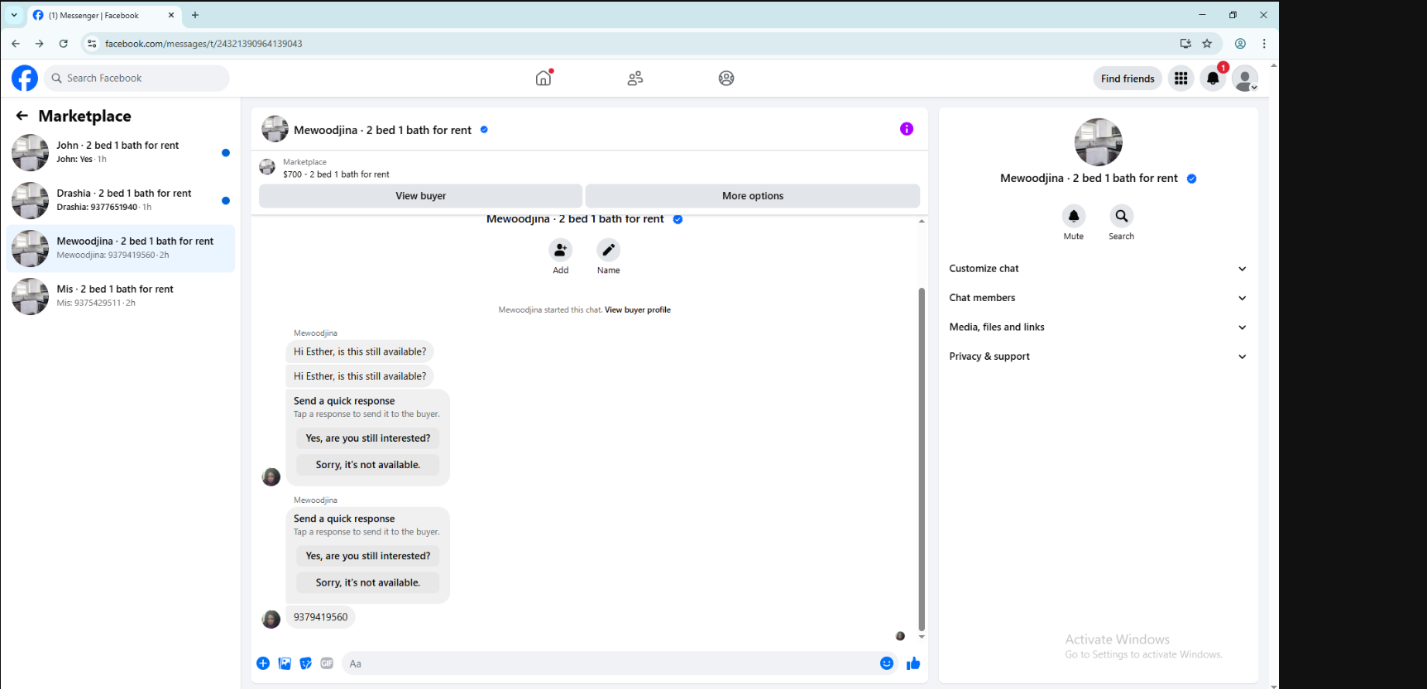Open the apps grid menu
This screenshot has width=1427, height=689.
(1180, 79)
